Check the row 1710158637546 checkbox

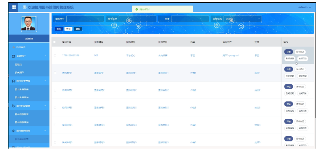point(55,55)
